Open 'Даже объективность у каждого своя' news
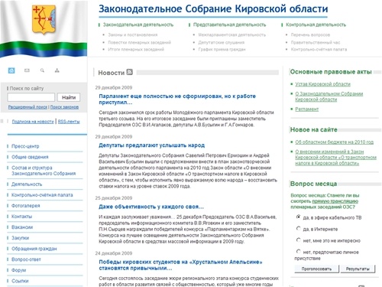Image resolution: width=382 pixels, height=287 pixels. click(151, 207)
